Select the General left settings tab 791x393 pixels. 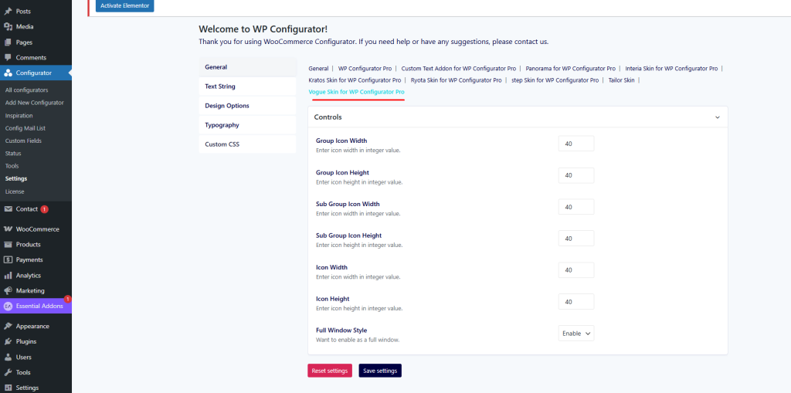(247, 67)
